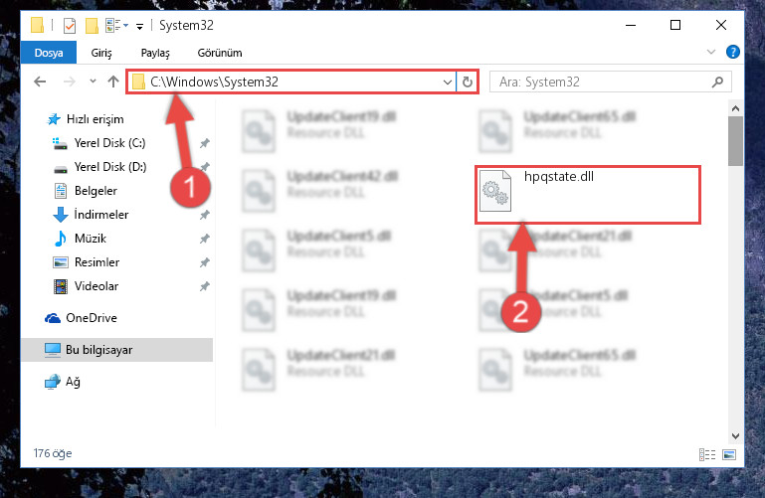Refresh the System32 folder view
Viewport: 765px width, 498px height.
tap(467, 82)
